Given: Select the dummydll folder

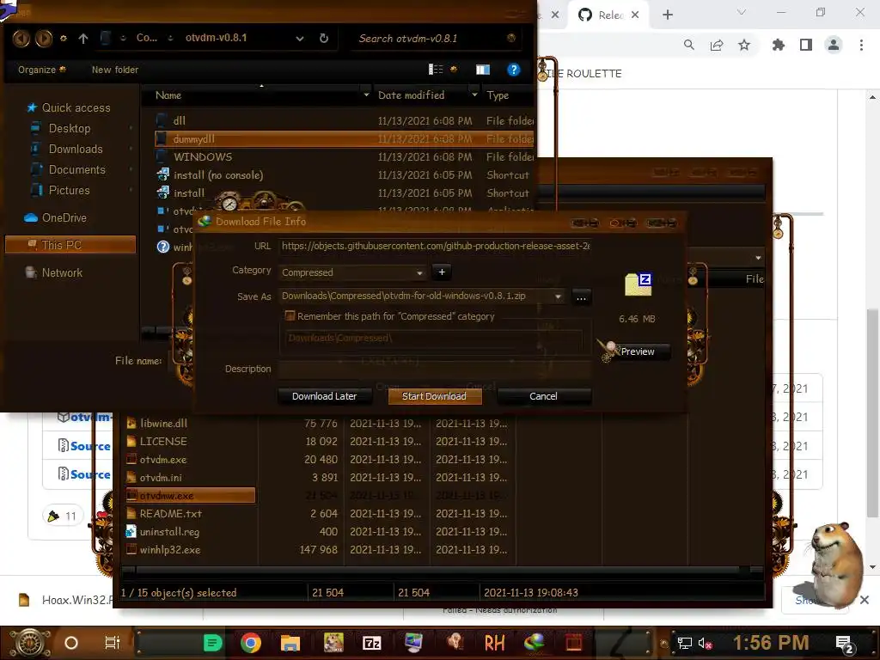Looking at the screenshot, I should (344, 138).
